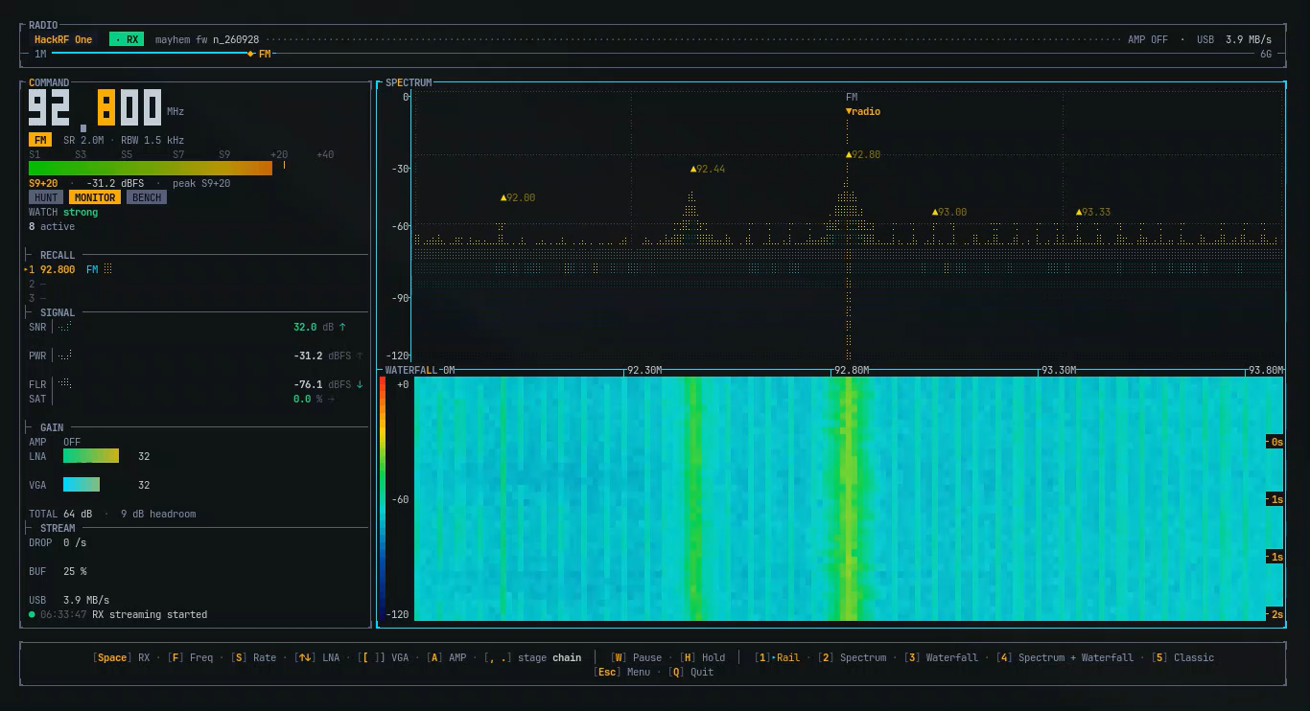This screenshot has width=1310, height=711.
Task: Collapse the SIGNAL section header
Action: coord(58,312)
